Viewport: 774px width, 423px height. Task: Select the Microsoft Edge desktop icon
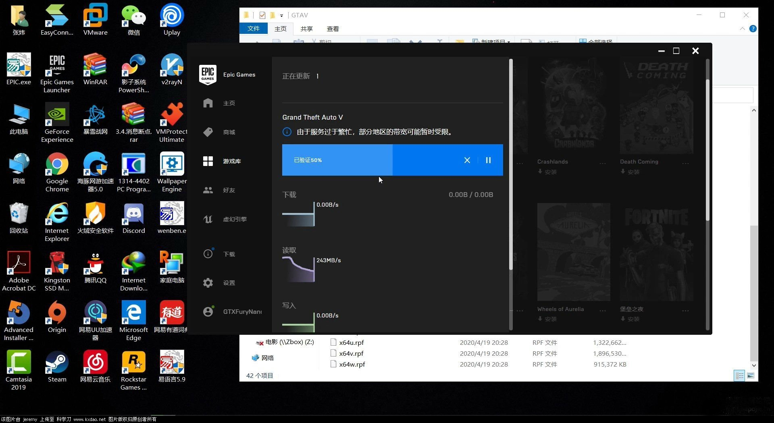point(133,321)
